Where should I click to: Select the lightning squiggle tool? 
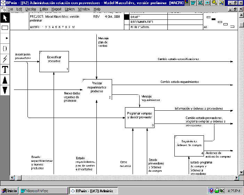tap(5, 59)
